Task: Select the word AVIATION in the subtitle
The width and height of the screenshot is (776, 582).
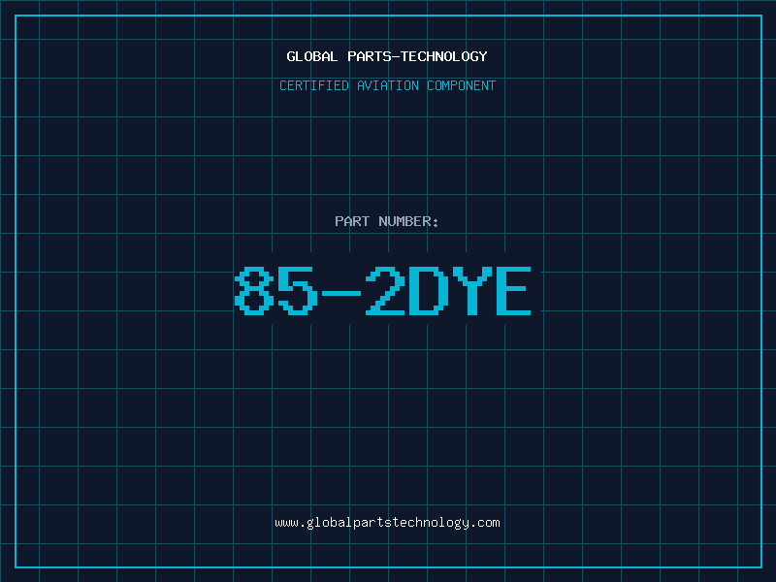Action: point(388,86)
